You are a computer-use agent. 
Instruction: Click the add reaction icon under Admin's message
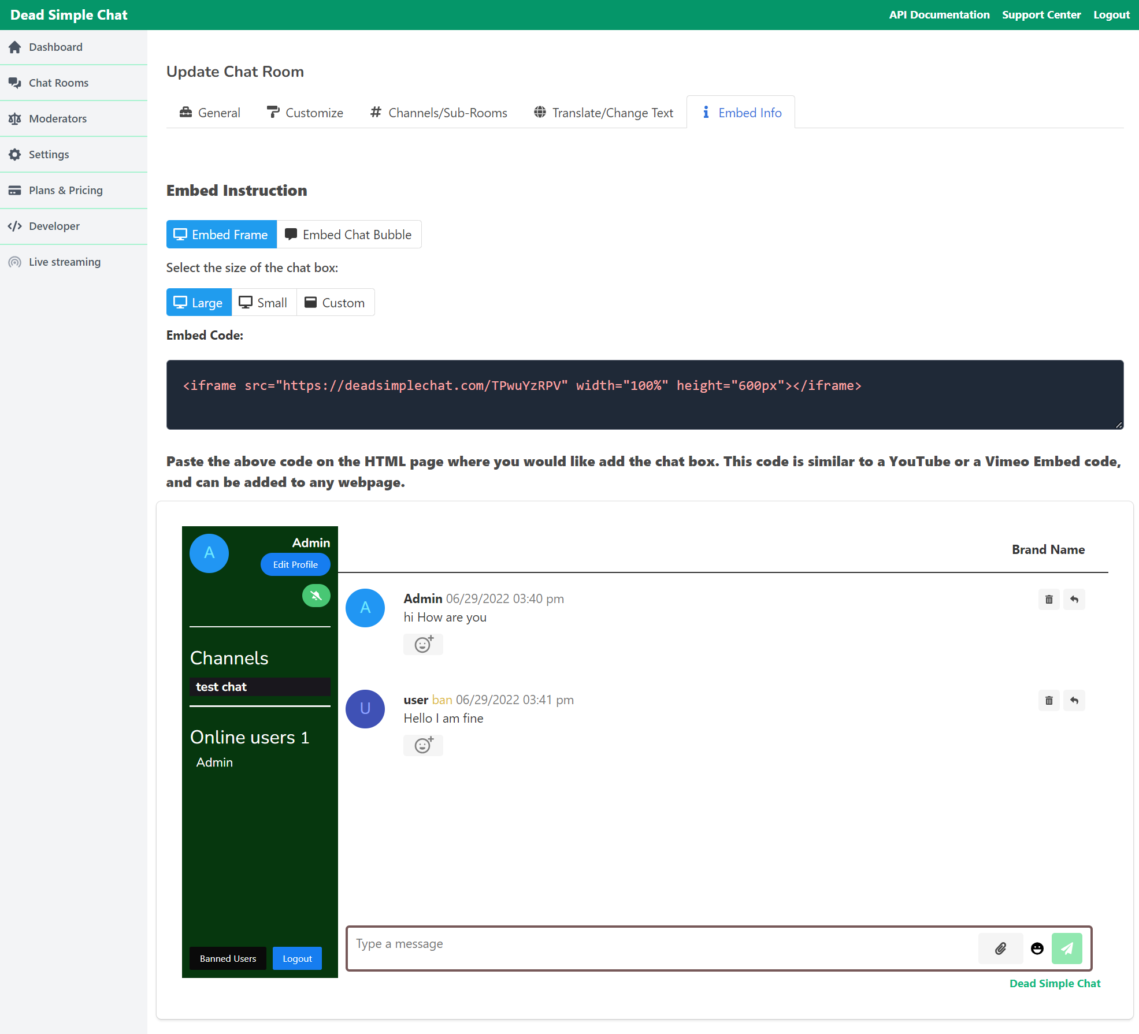click(423, 644)
